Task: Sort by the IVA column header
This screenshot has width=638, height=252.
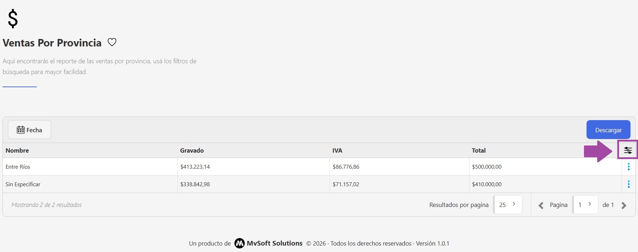Action: point(337,150)
